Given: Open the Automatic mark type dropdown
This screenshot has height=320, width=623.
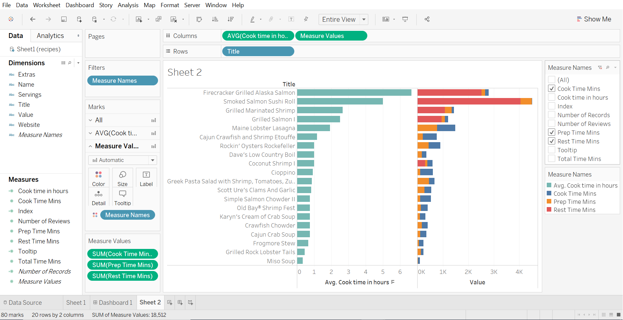Looking at the screenshot, I should pyautogui.click(x=153, y=160).
